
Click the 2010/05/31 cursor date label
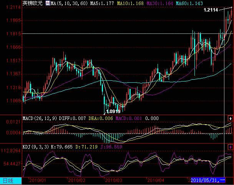208,180
